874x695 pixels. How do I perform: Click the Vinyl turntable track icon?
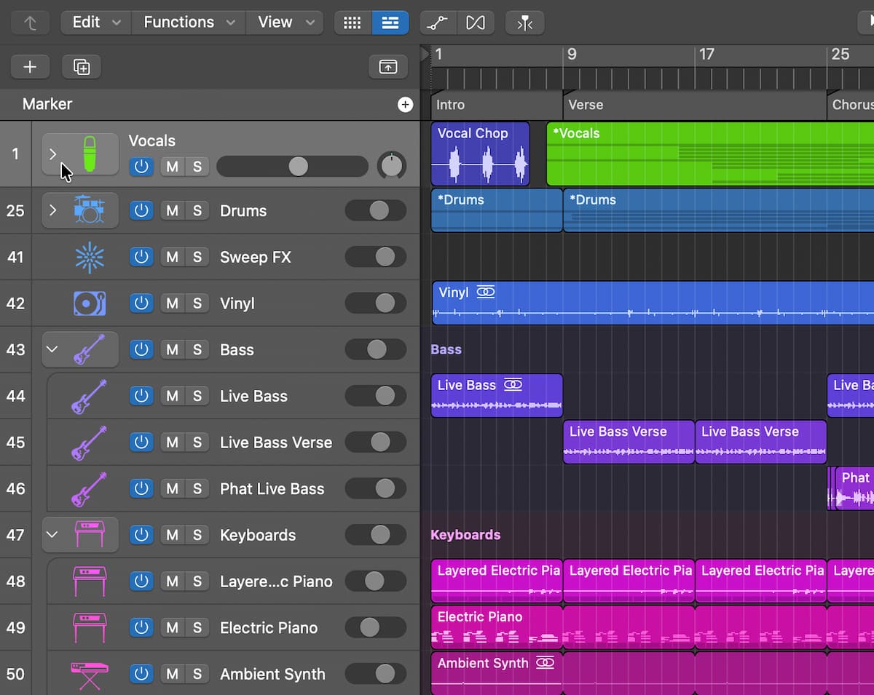tap(90, 303)
